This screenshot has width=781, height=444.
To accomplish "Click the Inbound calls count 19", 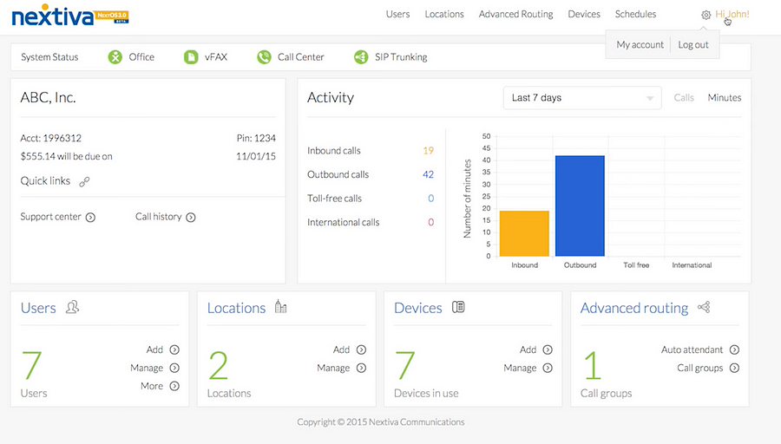I will tap(429, 151).
